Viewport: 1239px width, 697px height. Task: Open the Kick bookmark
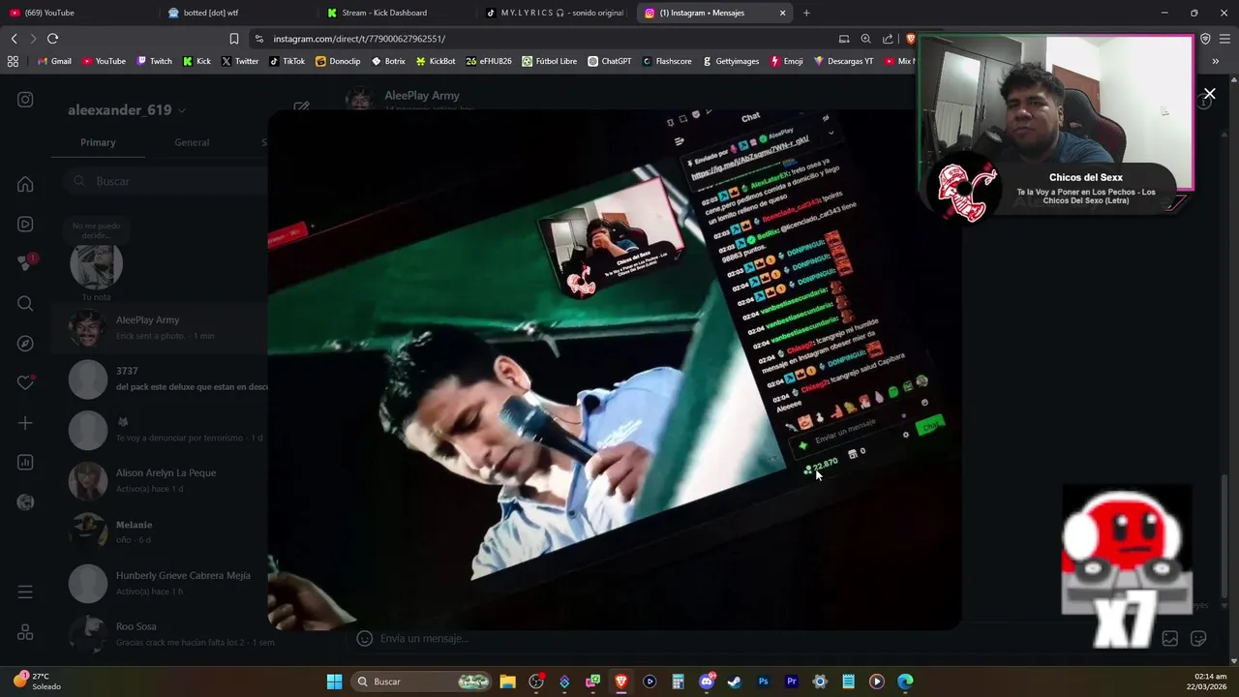196,61
